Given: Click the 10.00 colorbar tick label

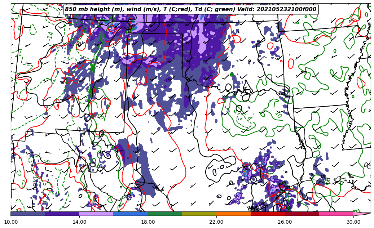Looking at the screenshot, I should 11,222.
